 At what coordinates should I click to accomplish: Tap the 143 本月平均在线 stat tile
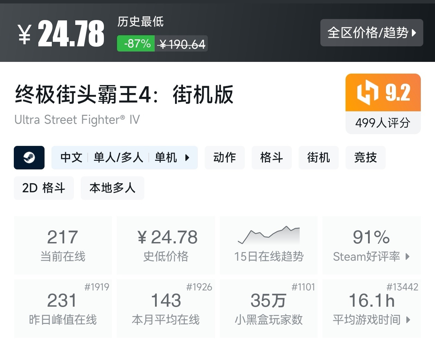pyautogui.click(x=166, y=308)
